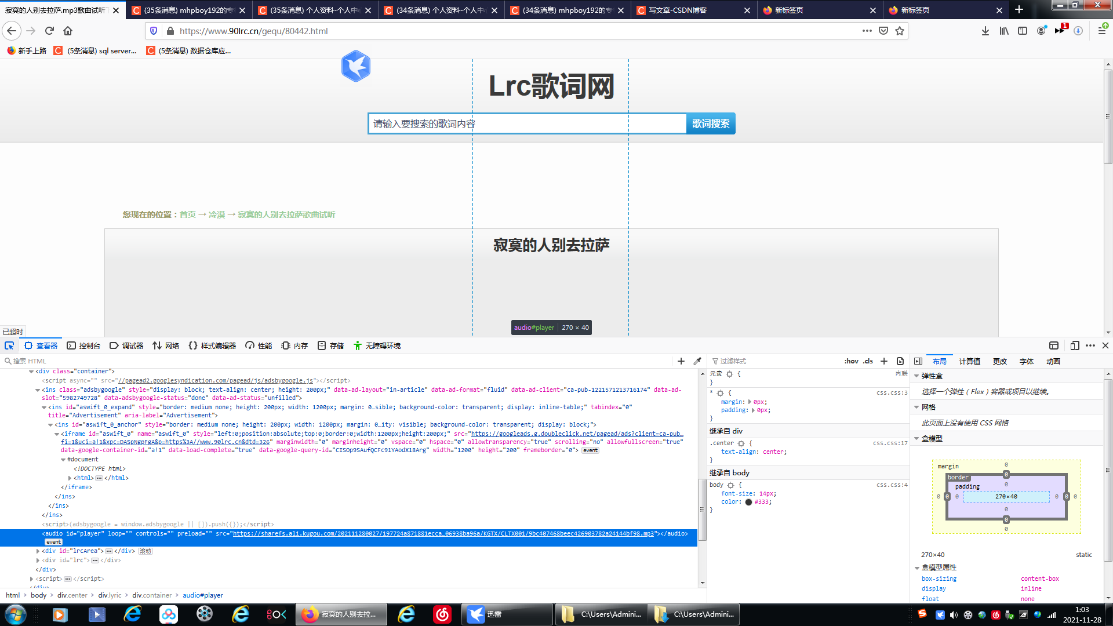Click the 歌词搜索 button
Image resolution: width=1113 pixels, height=626 pixels.
[711, 123]
